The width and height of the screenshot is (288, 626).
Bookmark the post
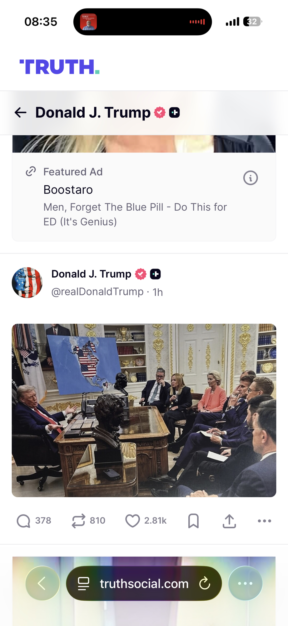193,521
